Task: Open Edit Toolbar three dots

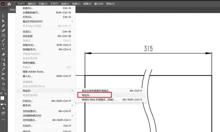Action: (x=3, y=120)
